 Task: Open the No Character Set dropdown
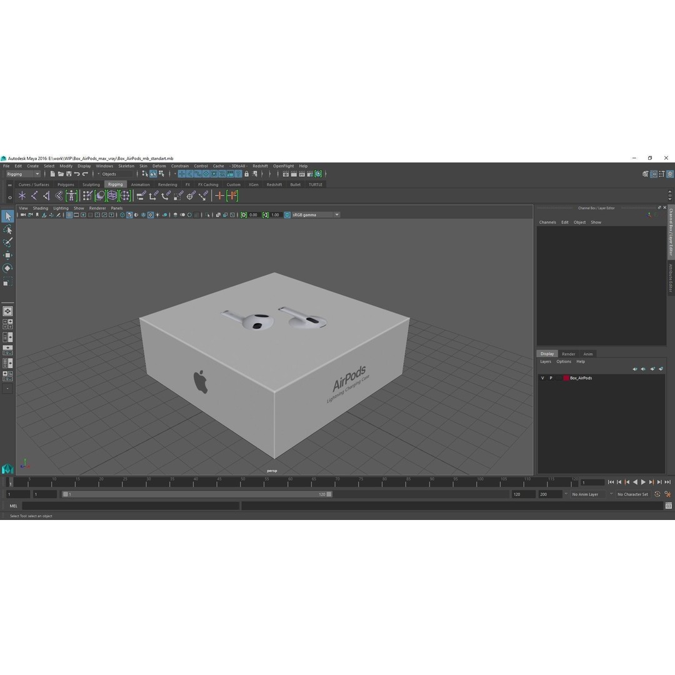pyautogui.click(x=632, y=494)
